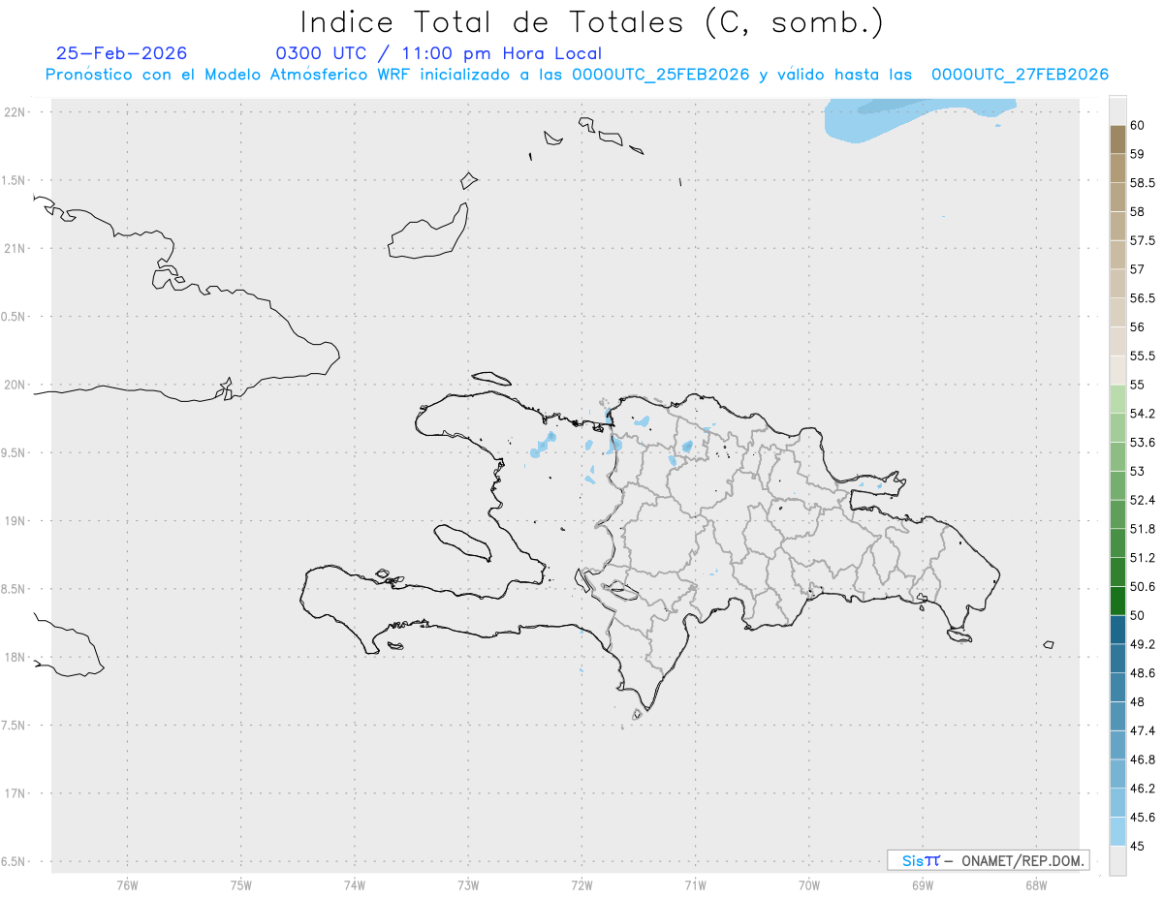Image resolution: width=1163 pixels, height=898 pixels.
Task: Select the longitude label "69W"
Action: 923,884
